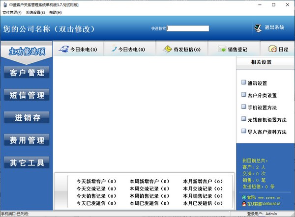This screenshot has height=217, width=295.
Task: Click the 今日来电 phone icon tab
Action: tap(63, 50)
